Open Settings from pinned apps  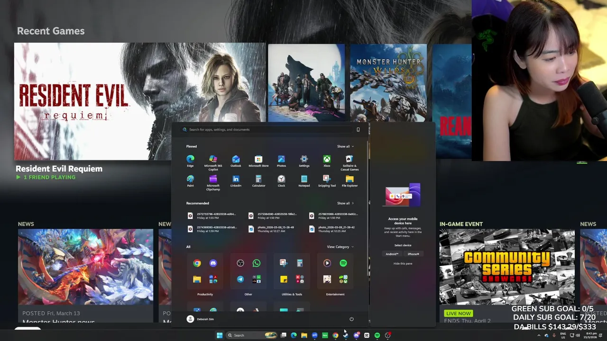304,161
